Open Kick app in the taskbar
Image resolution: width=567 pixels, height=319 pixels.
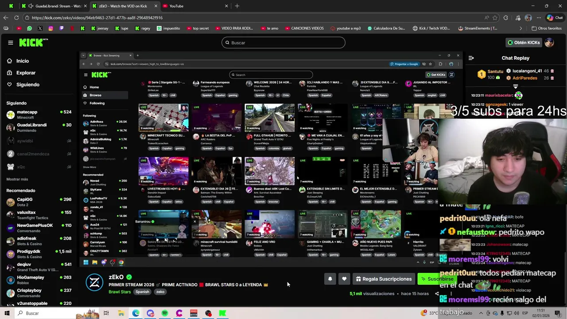tap(222, 313)
